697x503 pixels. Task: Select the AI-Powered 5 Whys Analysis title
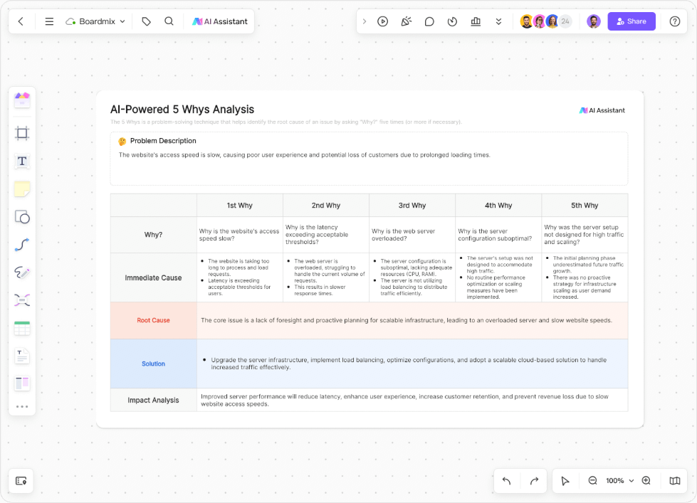pyautogui.click(x=182, y=110)
